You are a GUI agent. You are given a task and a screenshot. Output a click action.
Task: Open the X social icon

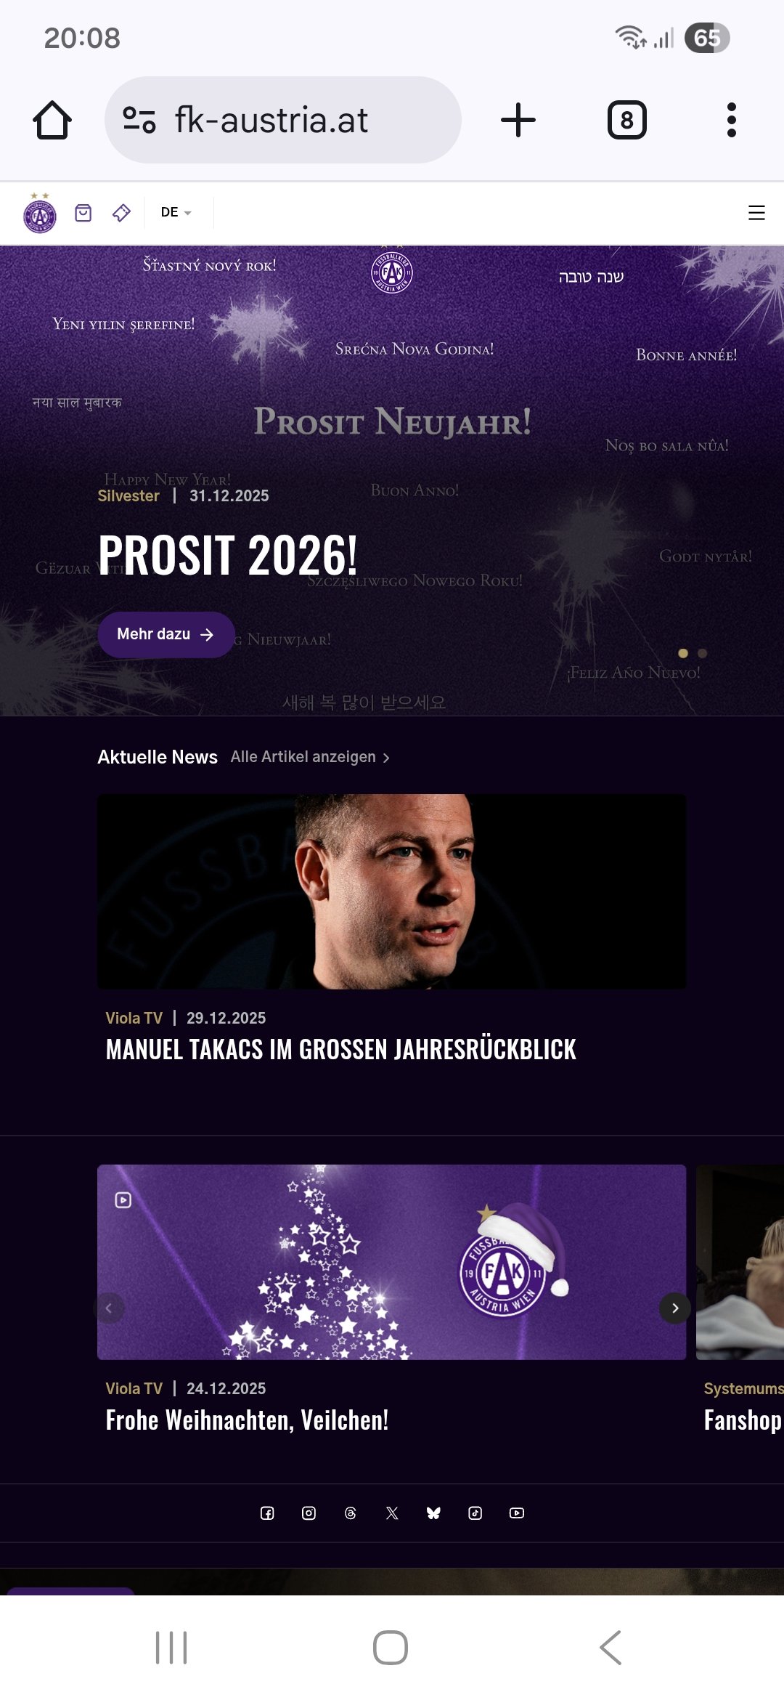point(392,1513)
